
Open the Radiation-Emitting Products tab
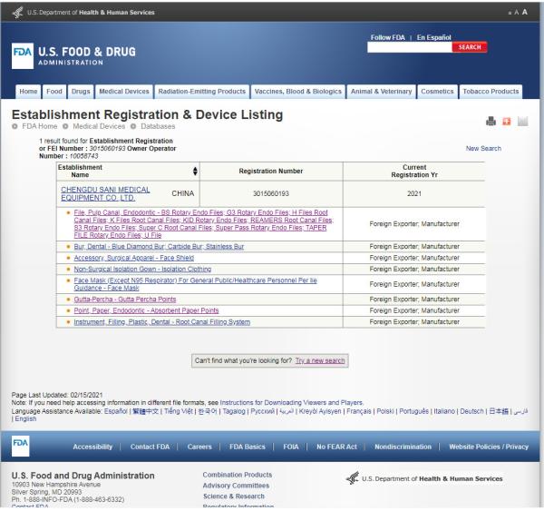(x=202, y=92)
